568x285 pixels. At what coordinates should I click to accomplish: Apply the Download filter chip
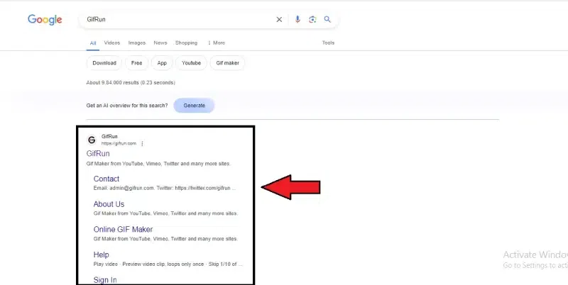click(x=104, y=63)
